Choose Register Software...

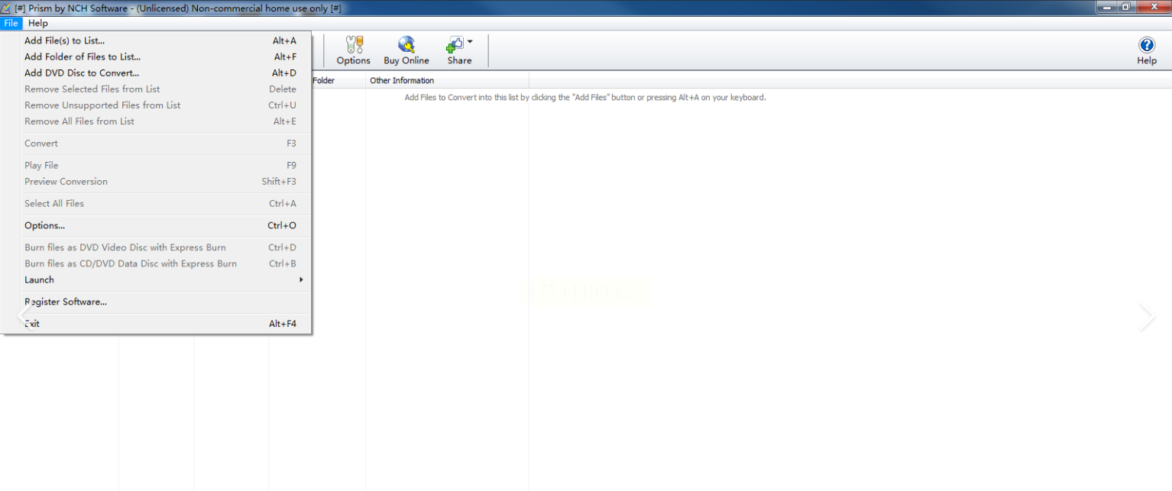(157, 302)
